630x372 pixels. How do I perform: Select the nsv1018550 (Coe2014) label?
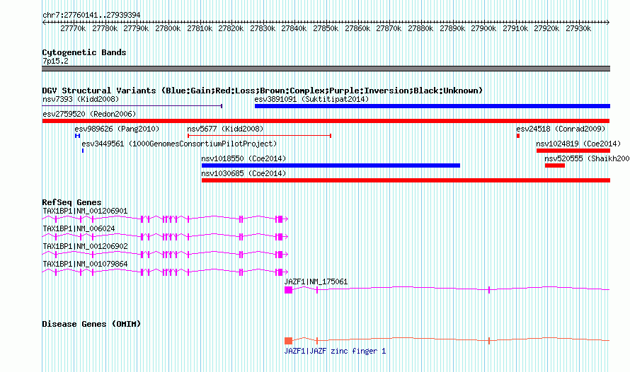[x=244, y=159]
